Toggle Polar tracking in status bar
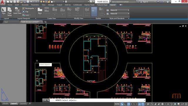Screen dimensions: 188x106 click(x=129, y=104)
